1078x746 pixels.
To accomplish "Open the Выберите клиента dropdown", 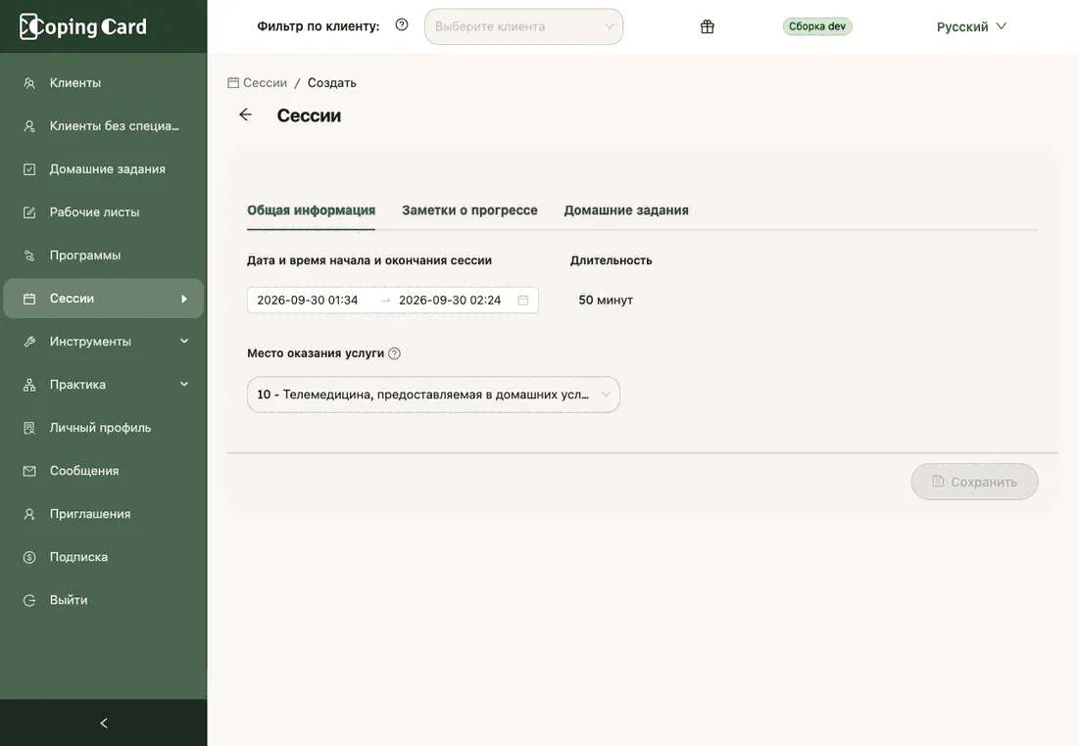I will tap(523, 26).
